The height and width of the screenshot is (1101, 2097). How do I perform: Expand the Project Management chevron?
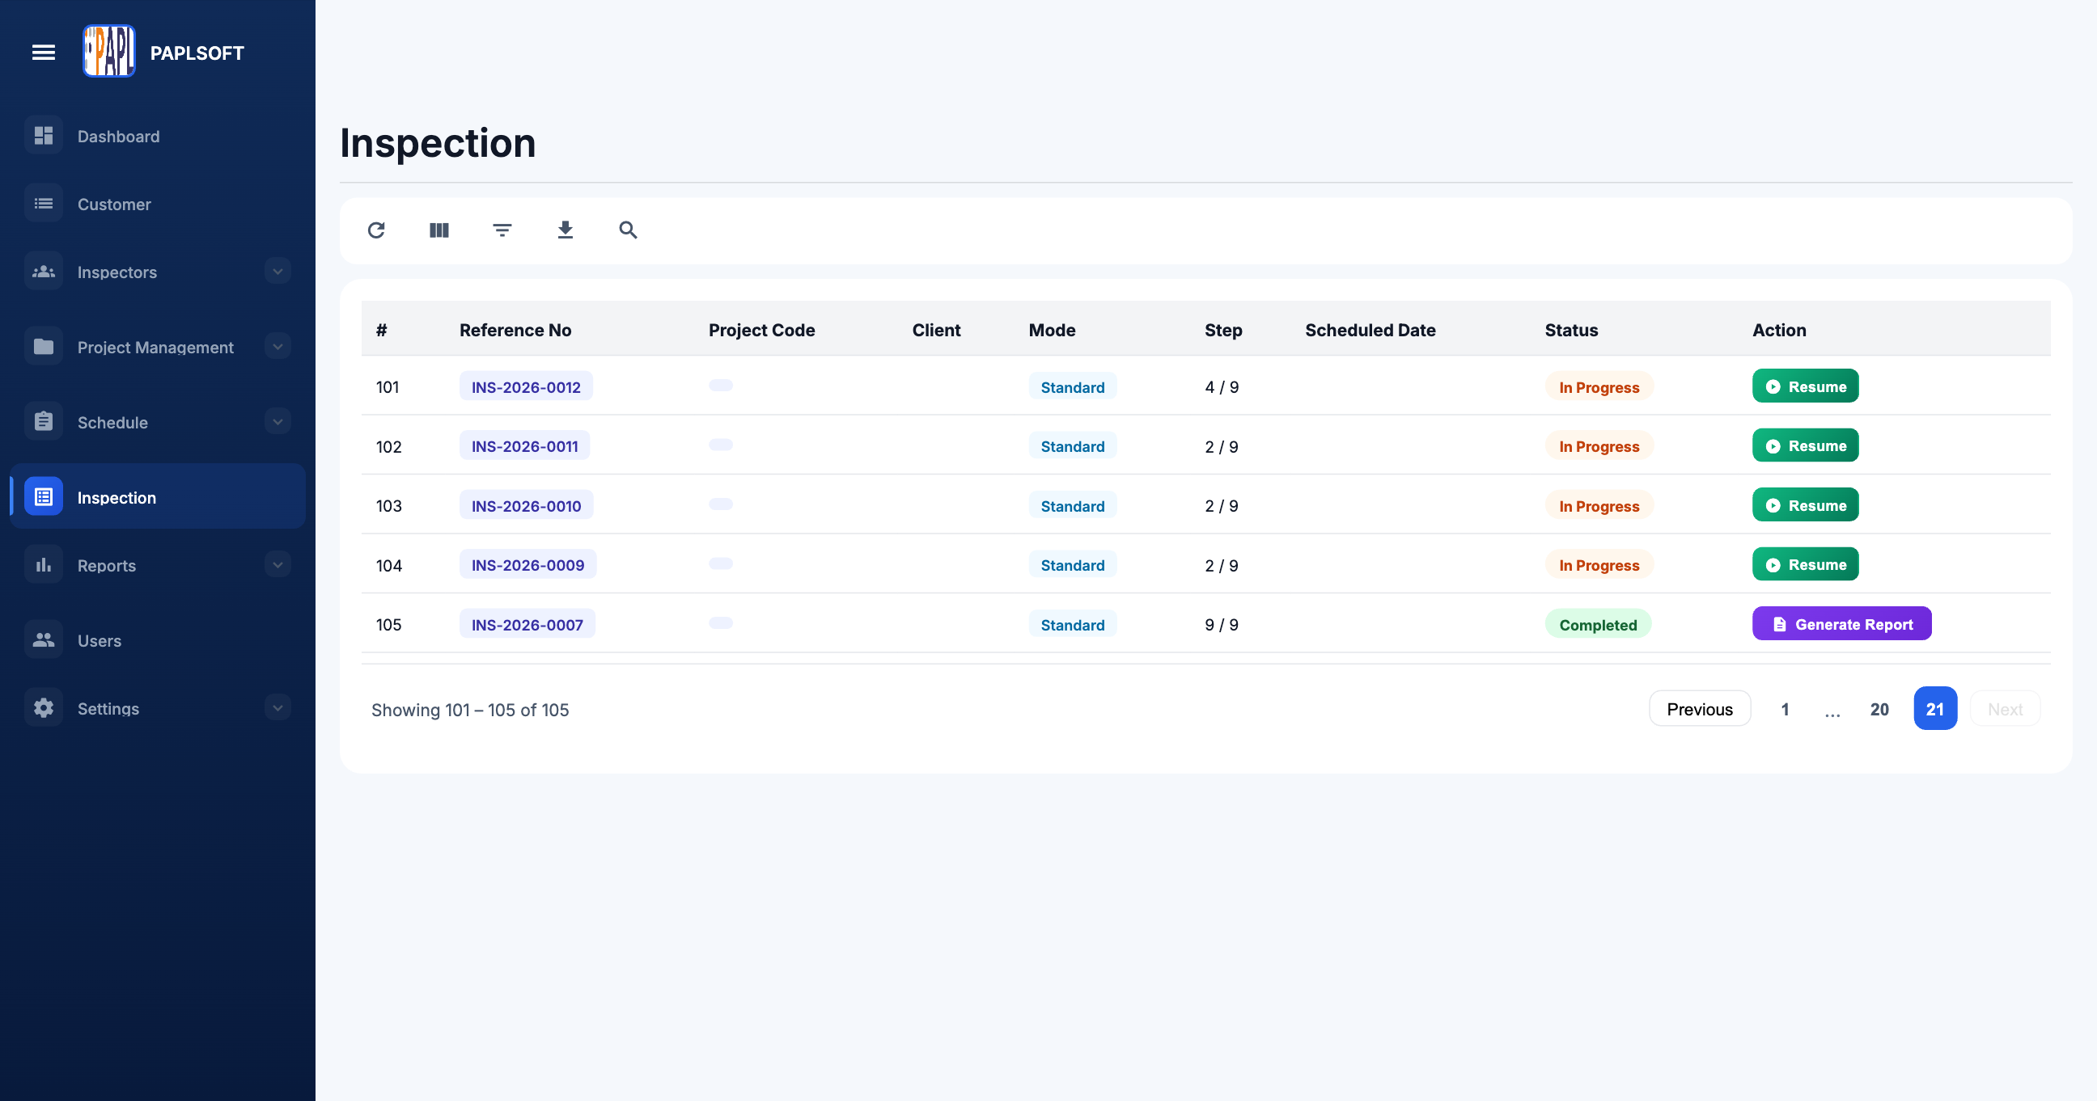[x=277, y=348]
